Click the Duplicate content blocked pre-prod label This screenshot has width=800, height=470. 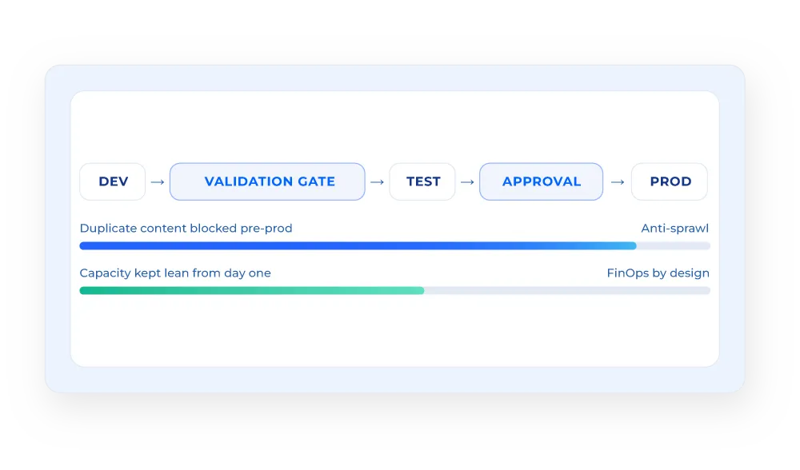(186, 229)
